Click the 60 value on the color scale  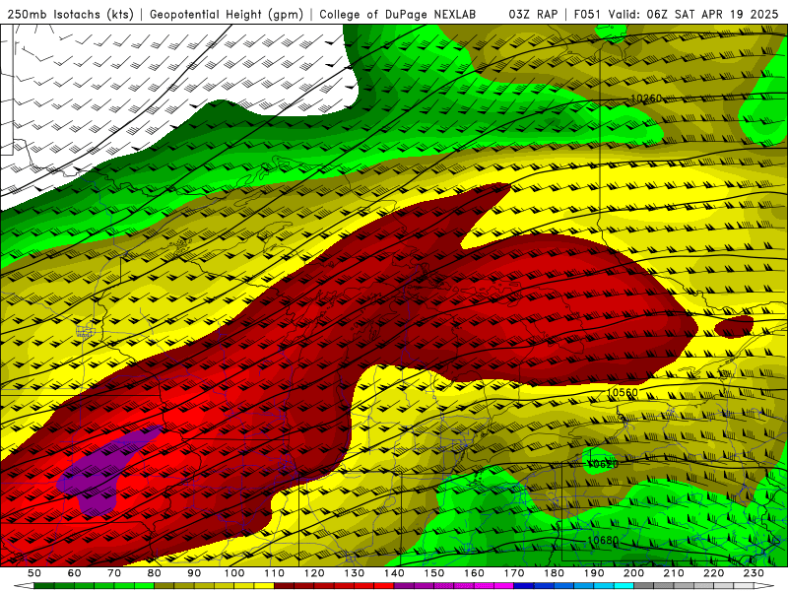tap(75, 573)
